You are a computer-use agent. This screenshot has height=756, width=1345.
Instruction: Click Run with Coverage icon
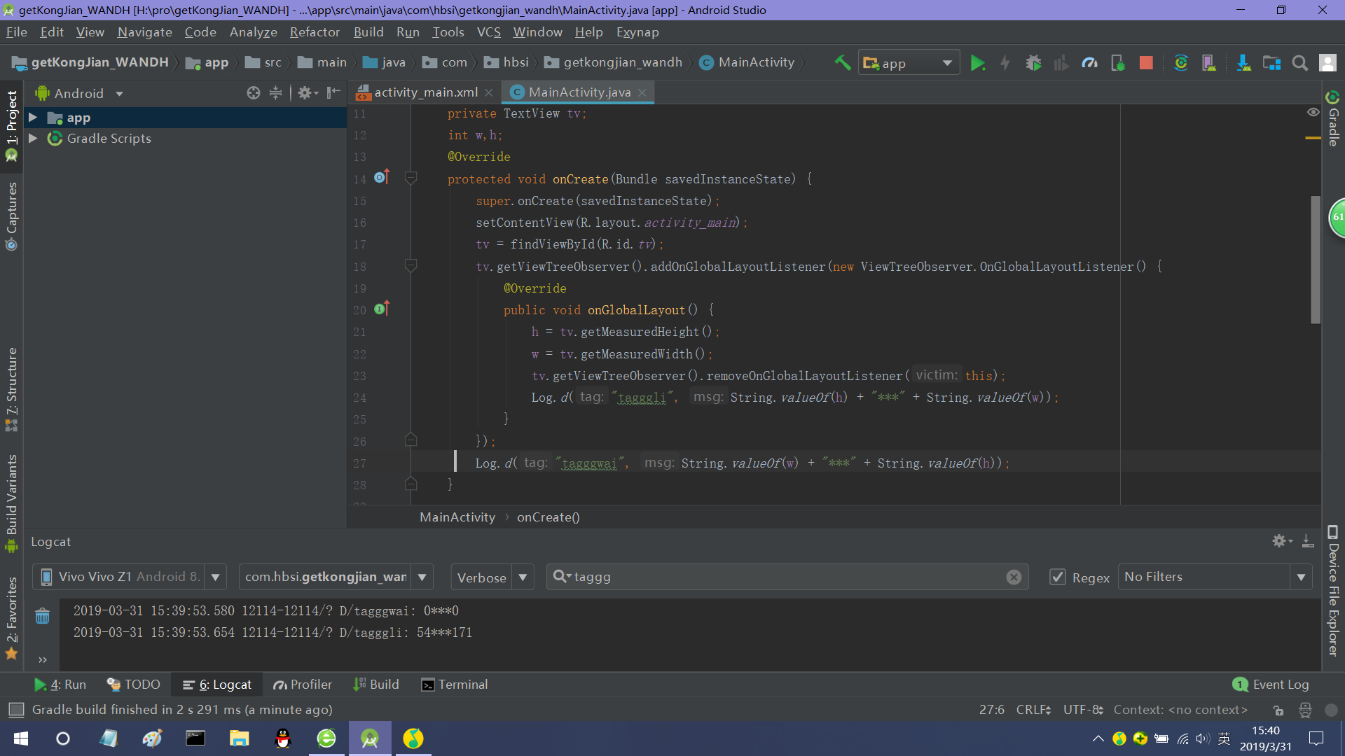[x=1061, y=63]
